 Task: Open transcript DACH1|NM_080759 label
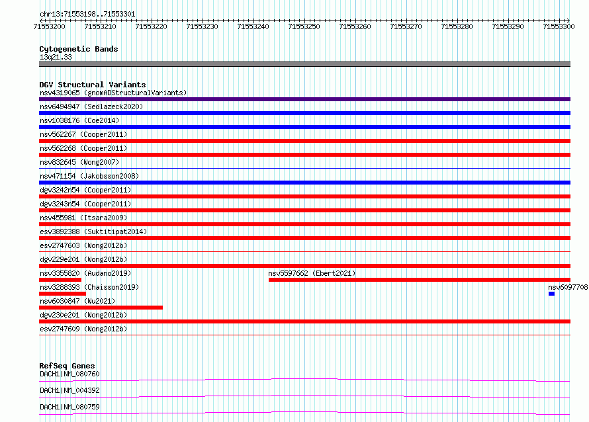(69, 407)
